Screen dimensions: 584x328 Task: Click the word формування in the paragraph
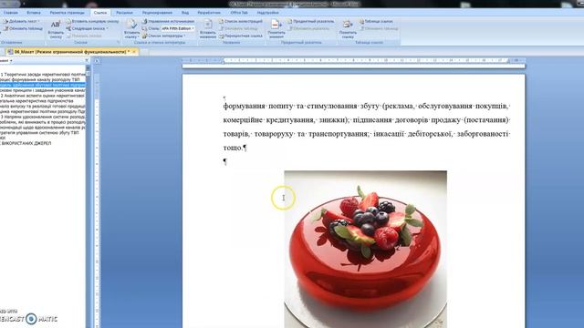[244, 106]
